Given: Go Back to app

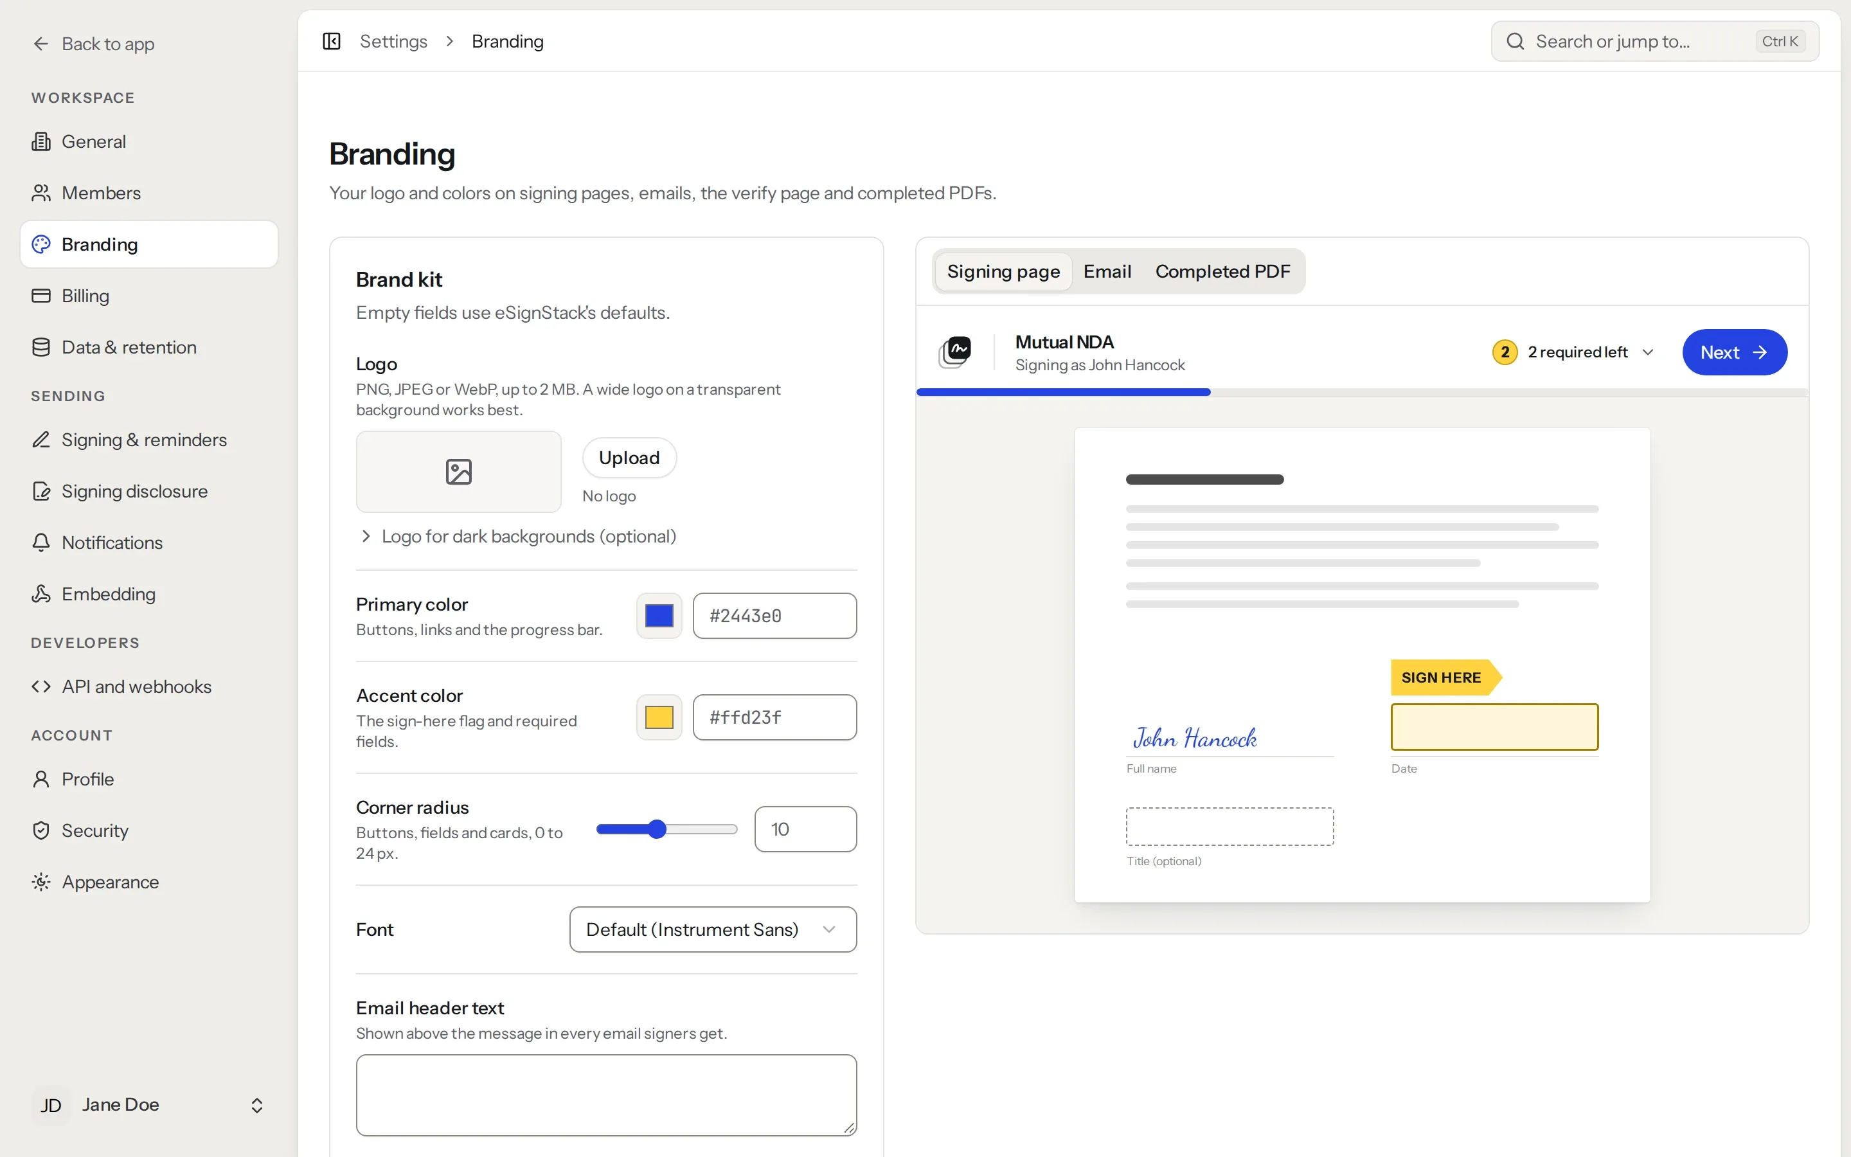Looking at the screenshot, I should pos(93,44).
